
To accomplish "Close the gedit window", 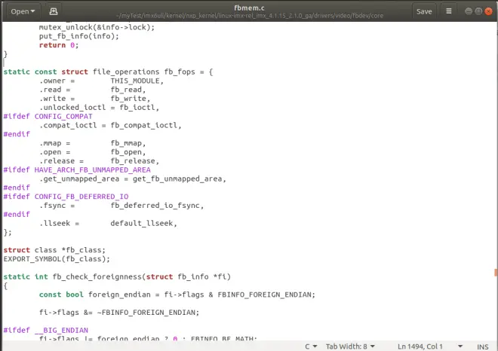I will (x=488, y=11).
